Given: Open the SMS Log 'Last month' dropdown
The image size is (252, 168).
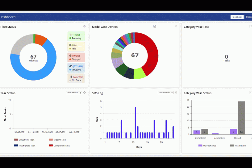Looking at the screenshot, I should 166,93.
